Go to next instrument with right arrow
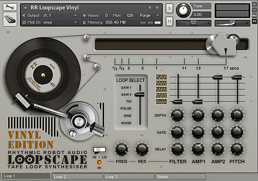Viewport: 258px width, 181px height. click(157, 8)
